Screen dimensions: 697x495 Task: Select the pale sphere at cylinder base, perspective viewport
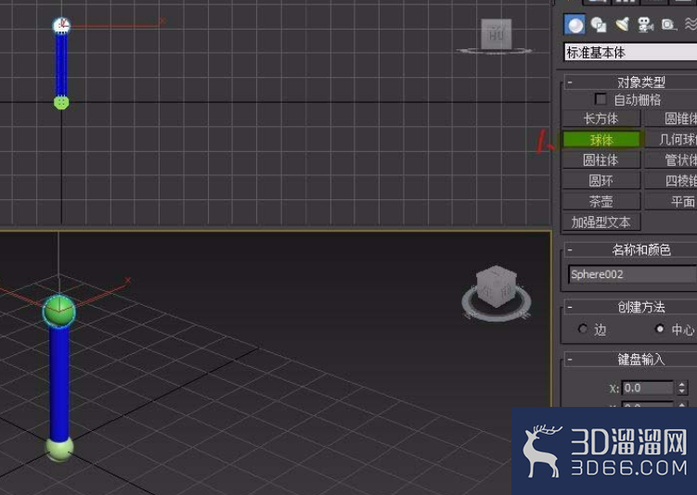point(59,450)
